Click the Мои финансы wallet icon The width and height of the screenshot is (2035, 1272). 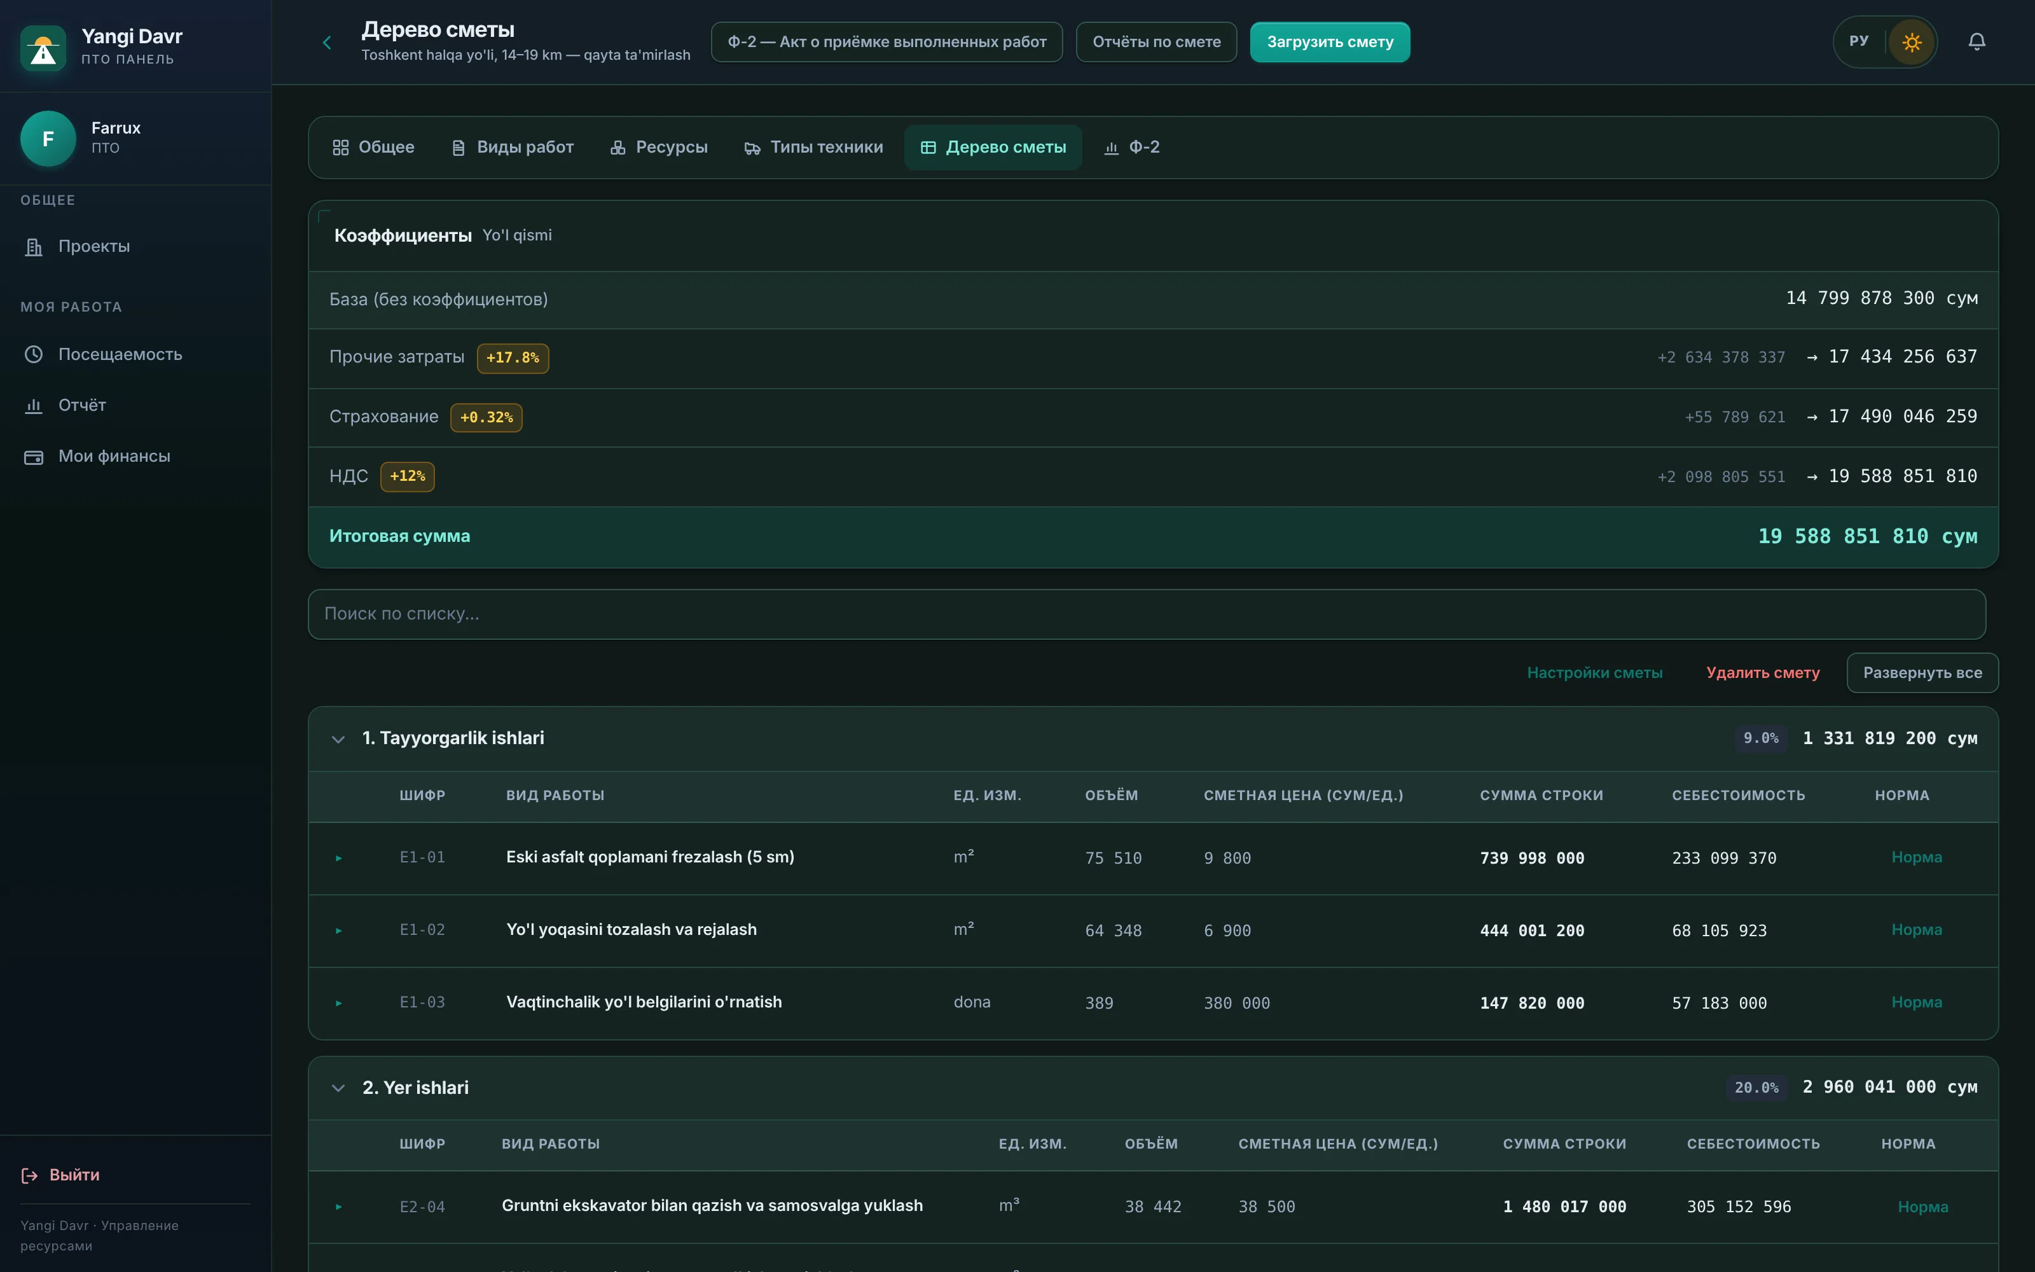click(34, 457)
